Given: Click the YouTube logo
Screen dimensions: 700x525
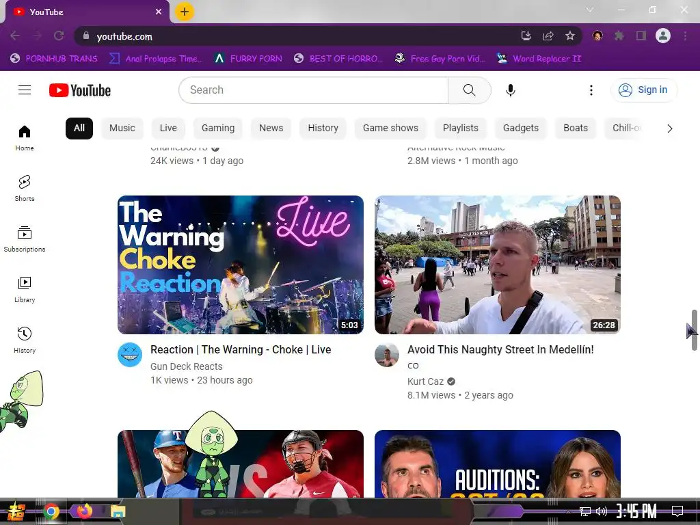Looking at the screenshot, I should [80, 90].
